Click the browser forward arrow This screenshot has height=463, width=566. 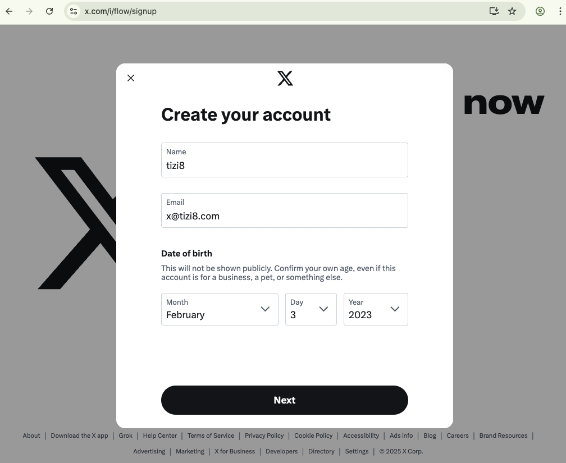29,11
